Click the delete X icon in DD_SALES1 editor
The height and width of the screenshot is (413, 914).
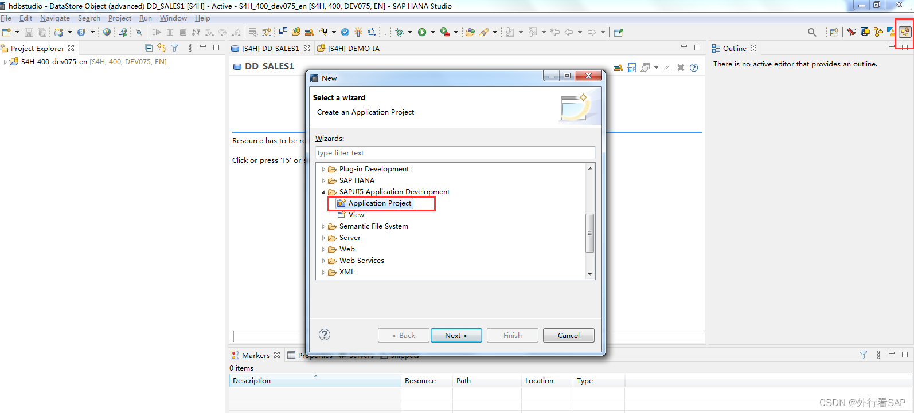681,68
